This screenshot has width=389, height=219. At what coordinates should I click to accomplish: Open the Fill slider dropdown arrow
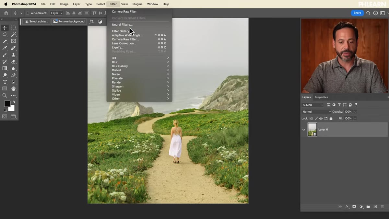pyautogui.click(x=355, y=119)
